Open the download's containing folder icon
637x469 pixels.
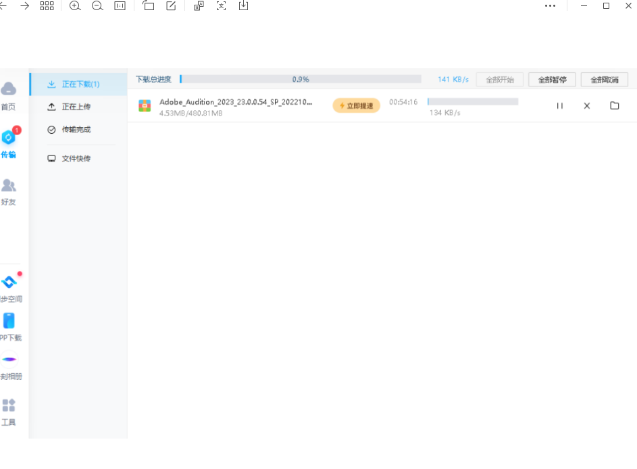(614, 106)
